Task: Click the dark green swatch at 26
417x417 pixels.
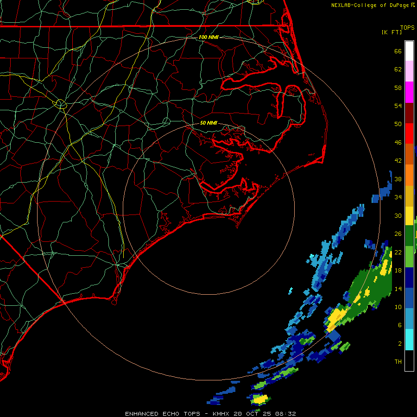Action: tap(409, 236)
